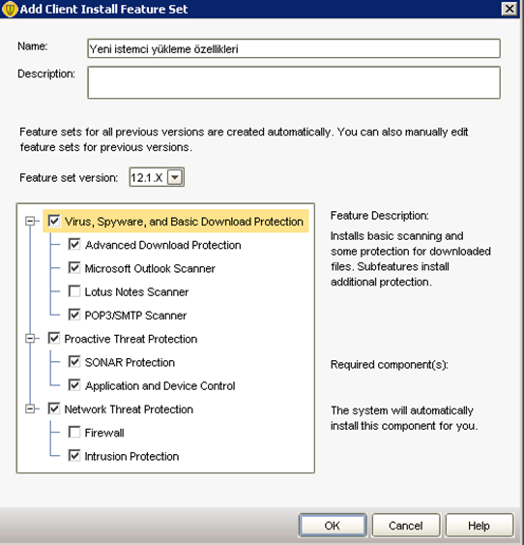Uncheck Application and Device Control

[x=74, y=385]
